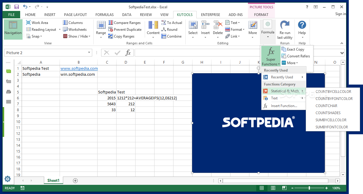
Task: Switch to Picture Tools FORMAT tab
Action: click(x=261, y=14)
